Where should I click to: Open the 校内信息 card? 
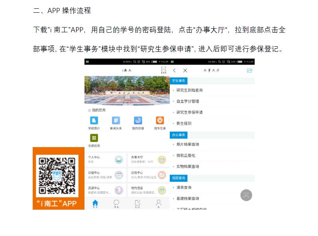point(149,190)
